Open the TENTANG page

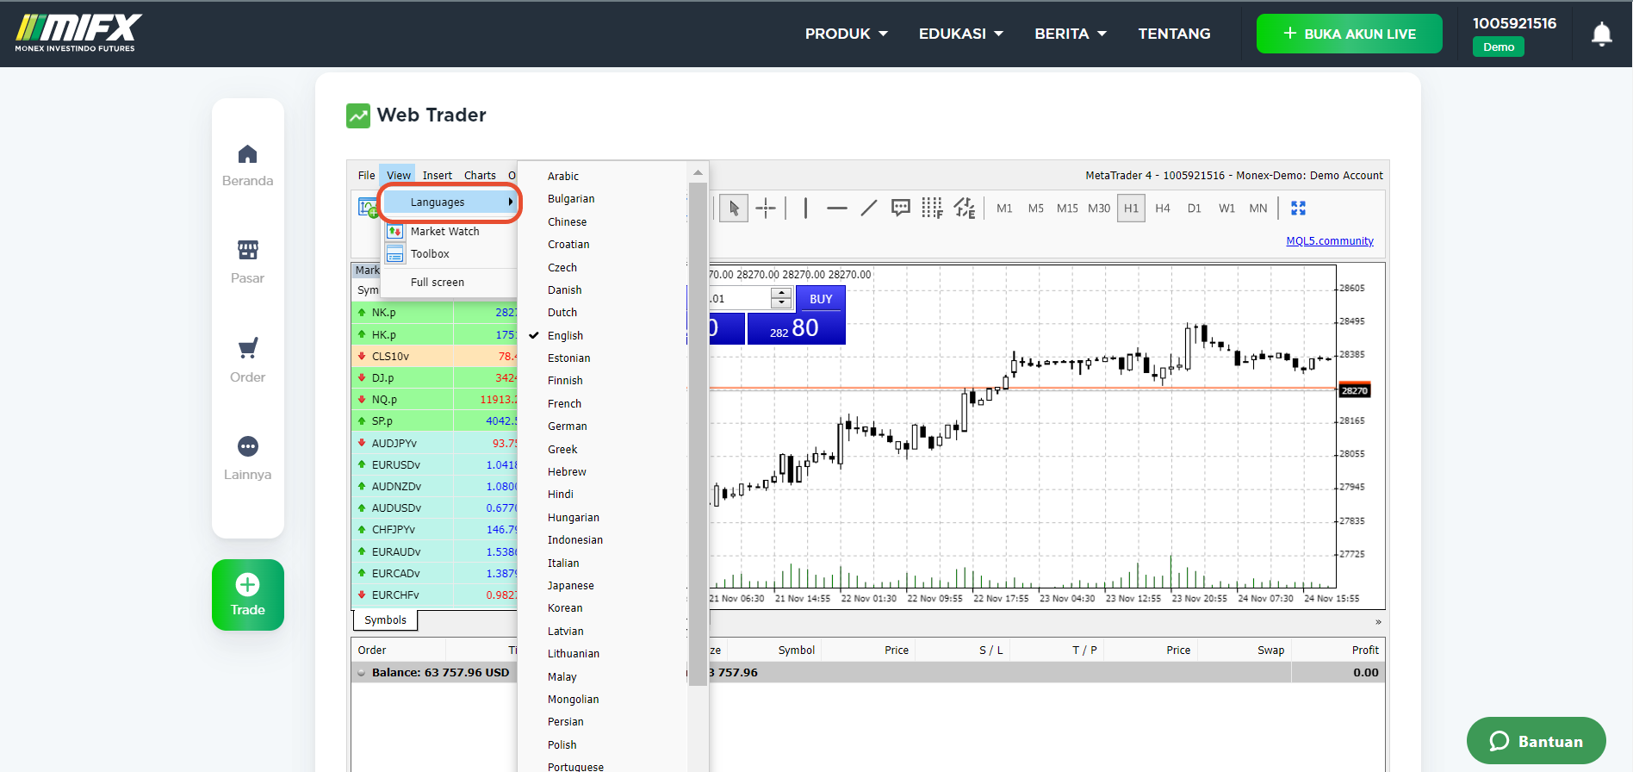(x=1174, y=34)
